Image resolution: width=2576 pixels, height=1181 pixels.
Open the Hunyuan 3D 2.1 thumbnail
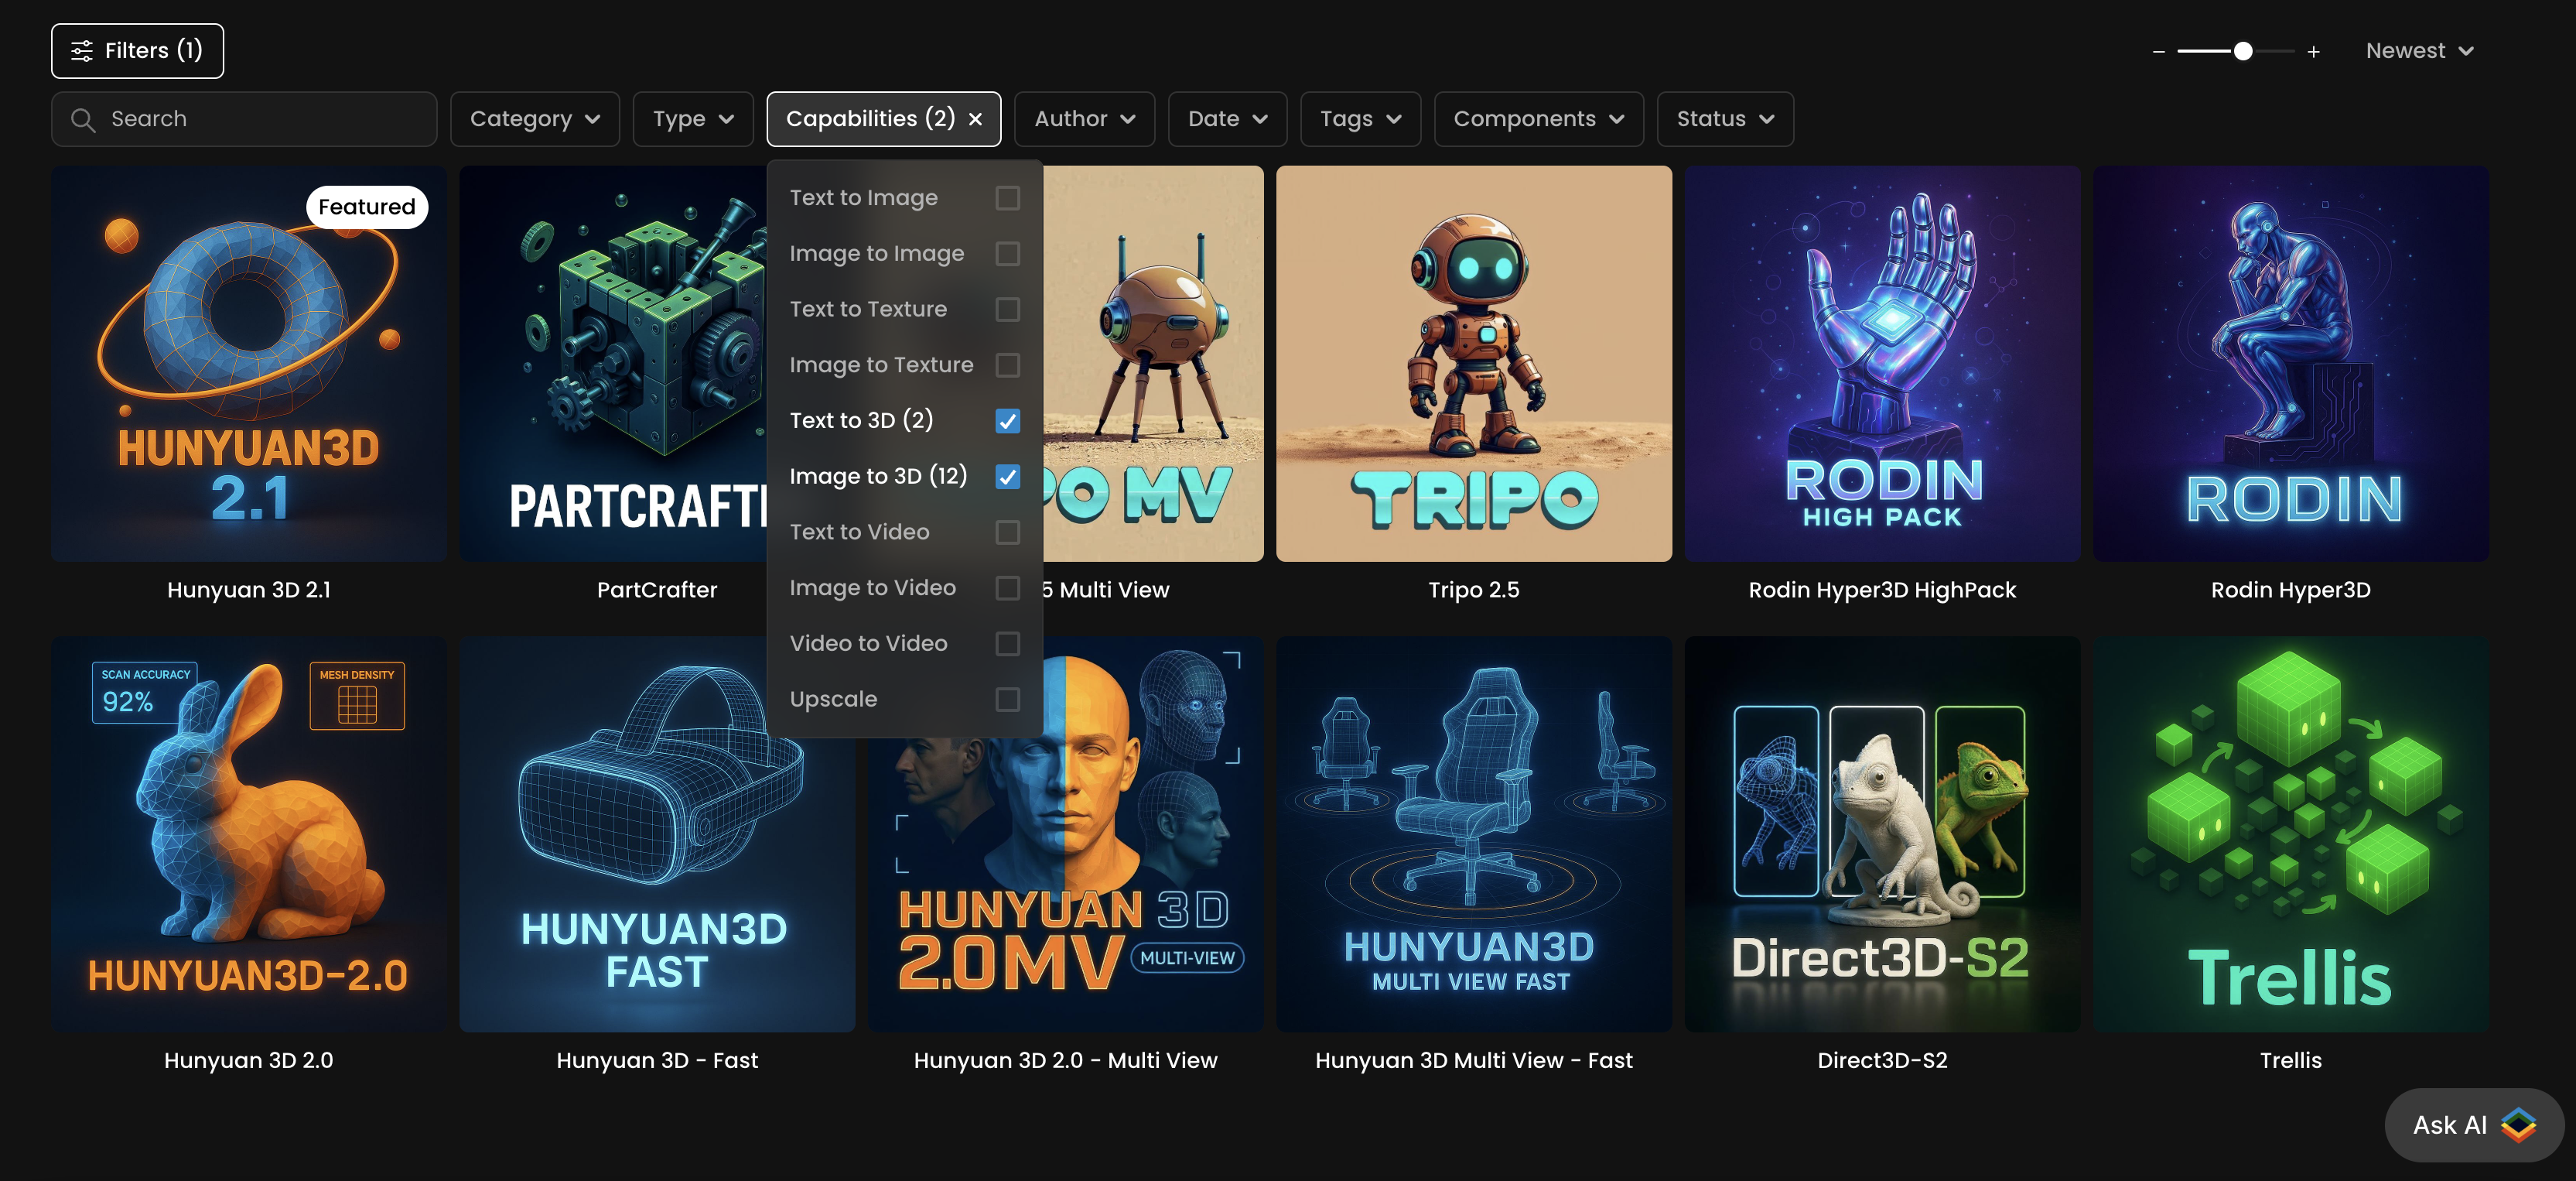coord(249,363)
